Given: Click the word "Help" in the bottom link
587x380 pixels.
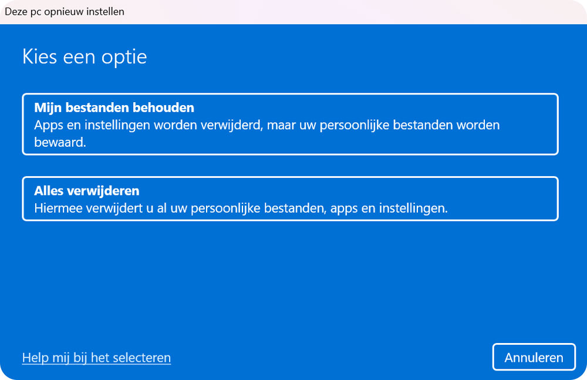Looking at the screenshot, I should pyautogui.click(x=35, y=358).
